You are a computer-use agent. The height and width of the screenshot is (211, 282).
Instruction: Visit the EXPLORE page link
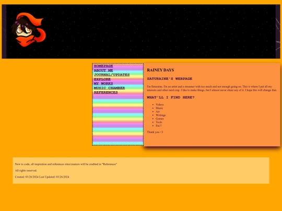click(102, 79)
